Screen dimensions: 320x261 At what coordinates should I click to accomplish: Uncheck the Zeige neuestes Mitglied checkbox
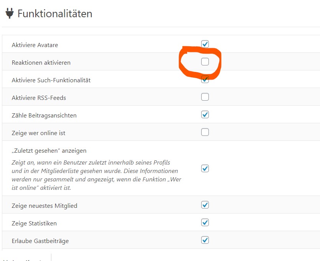tap(205, 205)
